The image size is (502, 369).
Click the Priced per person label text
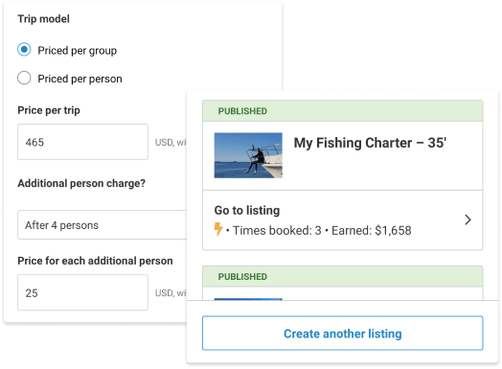[x=80, y=79]
